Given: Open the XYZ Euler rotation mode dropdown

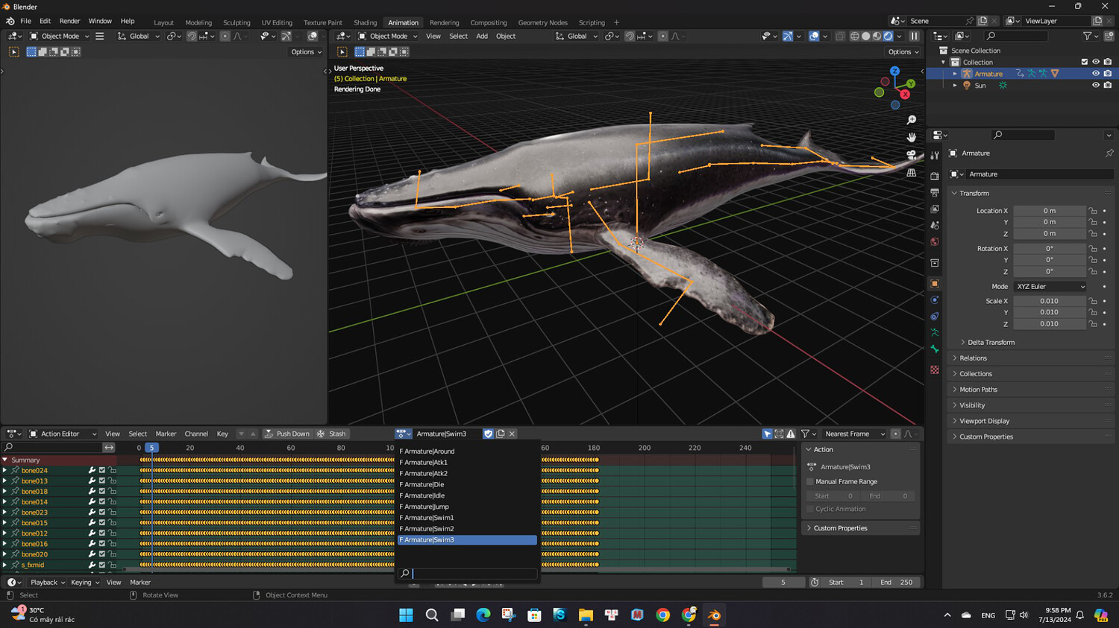Looking at the screenshot, I should click(x=1050, y=287).
